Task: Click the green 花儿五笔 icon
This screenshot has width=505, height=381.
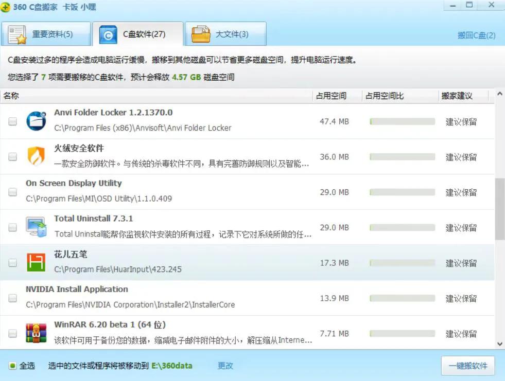Action: (36, 262)
